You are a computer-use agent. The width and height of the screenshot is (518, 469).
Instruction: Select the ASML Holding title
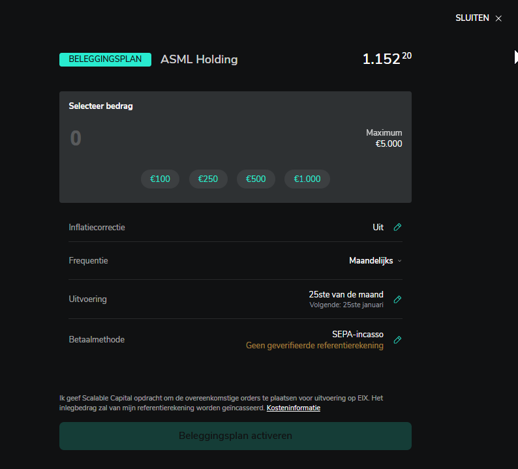pos(199,59)
